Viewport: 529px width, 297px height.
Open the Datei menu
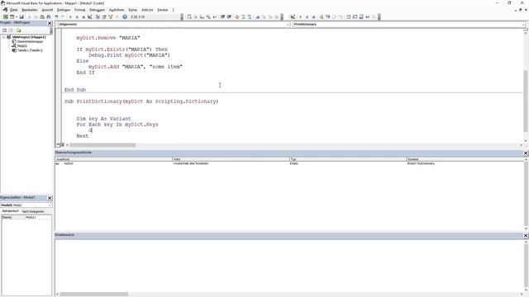[13, 10]
